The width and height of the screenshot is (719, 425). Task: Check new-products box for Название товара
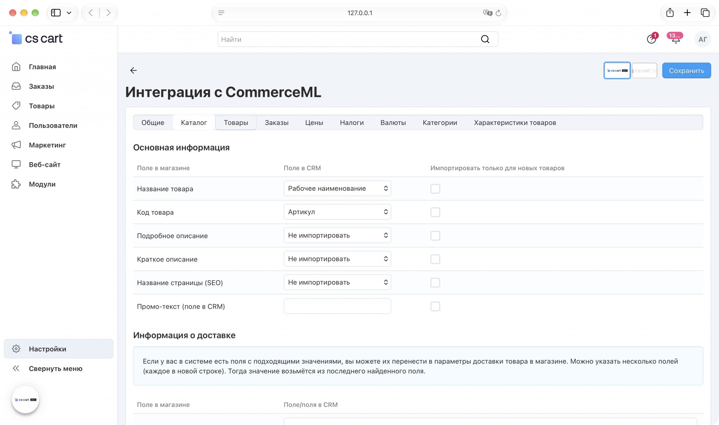[x=435, y=189]
